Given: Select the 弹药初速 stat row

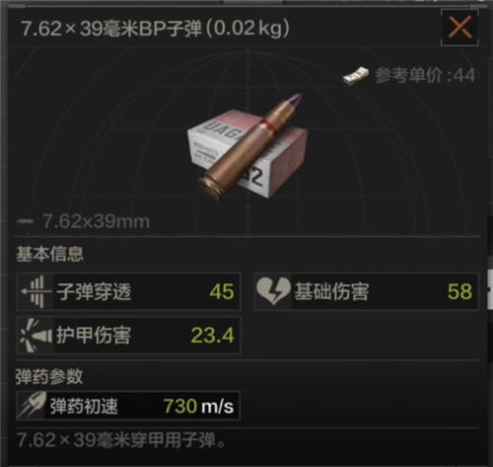Looking at the screenshot, I should click(128, 406).
